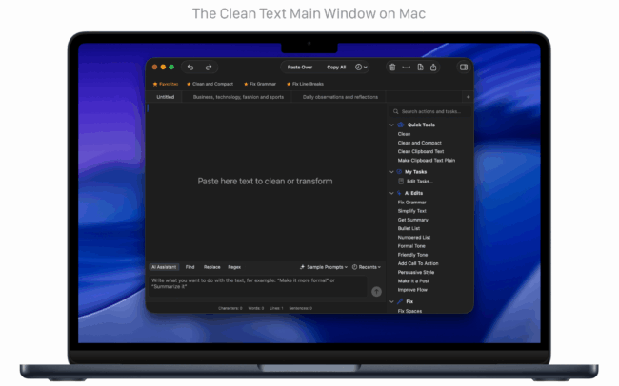The image size is (619, 386).
Task: Collapse the AI Edits section
Action: point(390,192)
